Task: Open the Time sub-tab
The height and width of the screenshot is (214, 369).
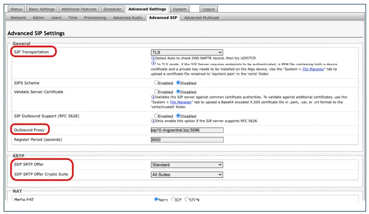Action: coord(73,17)
